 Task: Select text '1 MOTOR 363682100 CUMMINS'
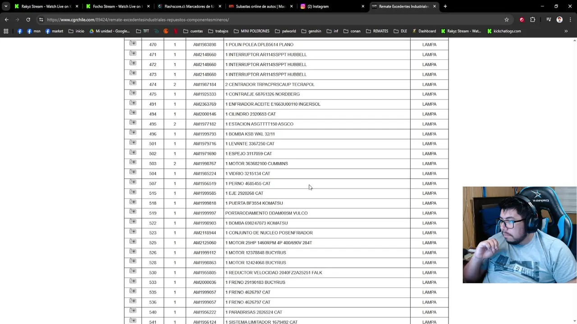coord(256,163)
